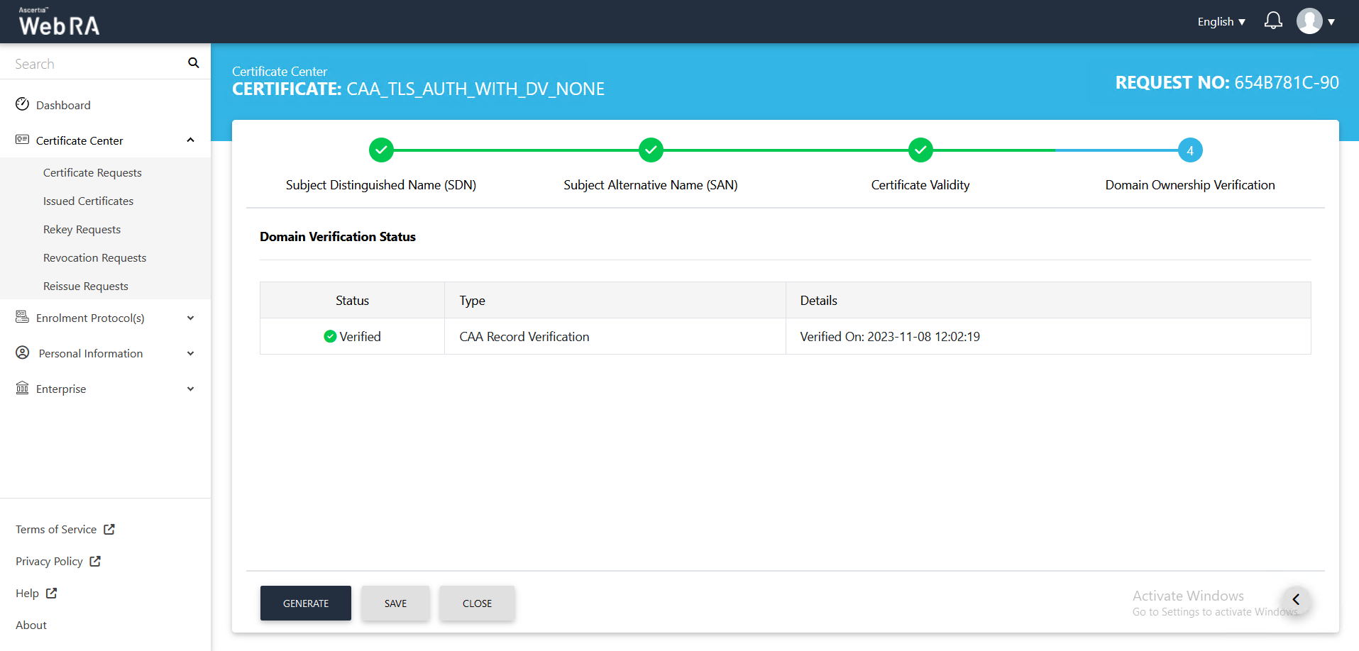This screenshot has height=651, width=1359.
Task: Go to the Certificate Validity step
Action: (920, 150)
